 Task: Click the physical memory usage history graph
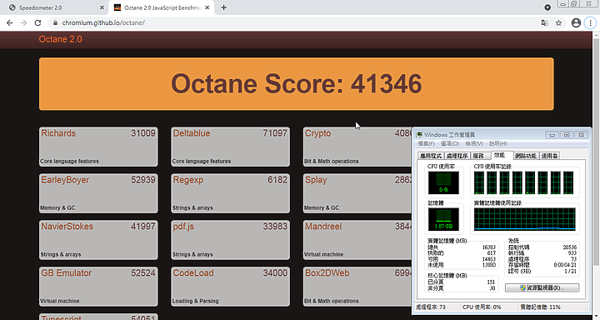pos(525,219)
